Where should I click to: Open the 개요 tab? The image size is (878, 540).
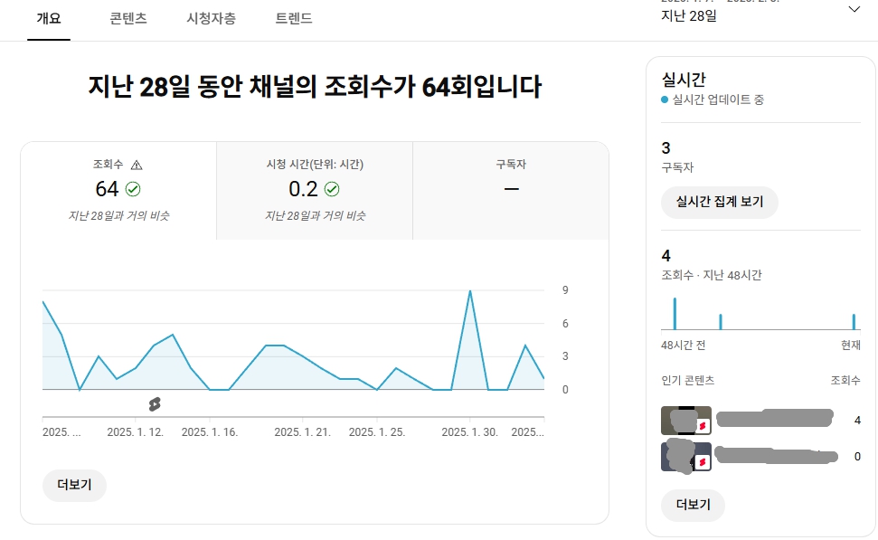click(49, 18)
